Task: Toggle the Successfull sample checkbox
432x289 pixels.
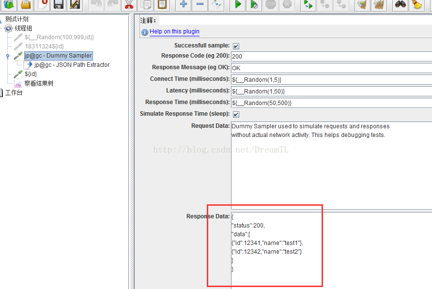Action: point(236,46)
